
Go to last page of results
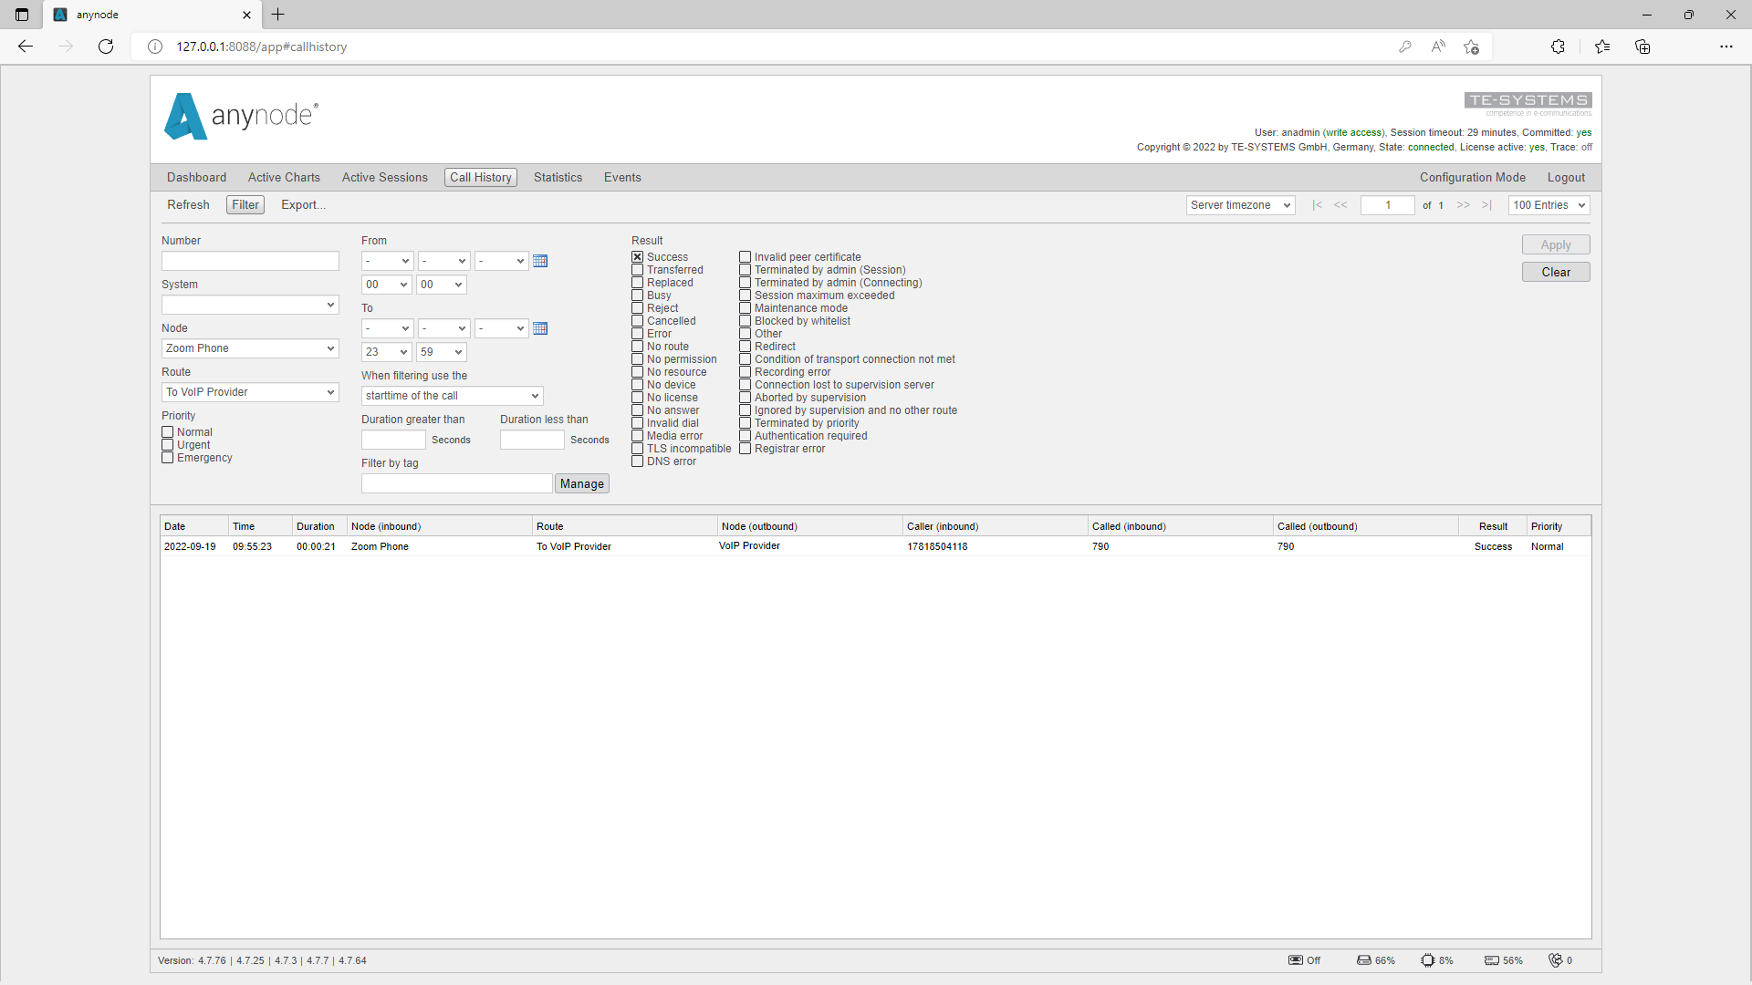click(1486, 205)
